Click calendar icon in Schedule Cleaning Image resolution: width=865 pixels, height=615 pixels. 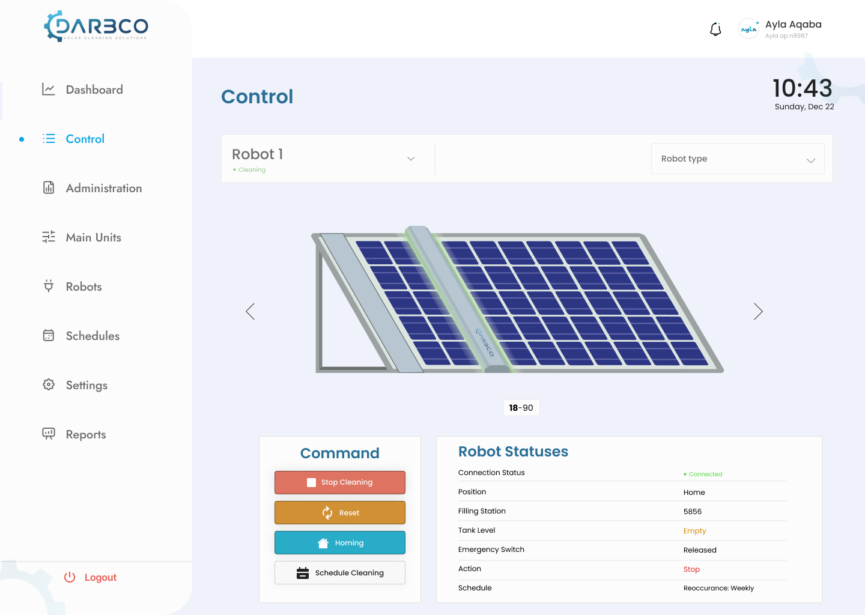pyautogui.click(x=303, y=573)
